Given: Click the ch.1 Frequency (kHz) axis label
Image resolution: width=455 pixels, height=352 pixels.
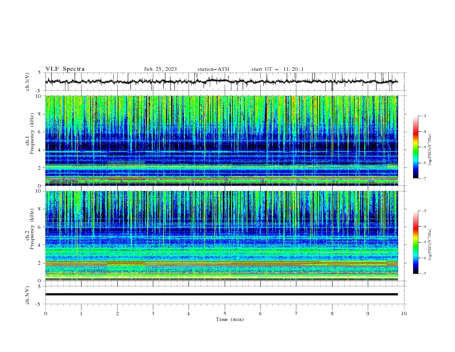Looking at the screenshot, I should pos(30,134).
